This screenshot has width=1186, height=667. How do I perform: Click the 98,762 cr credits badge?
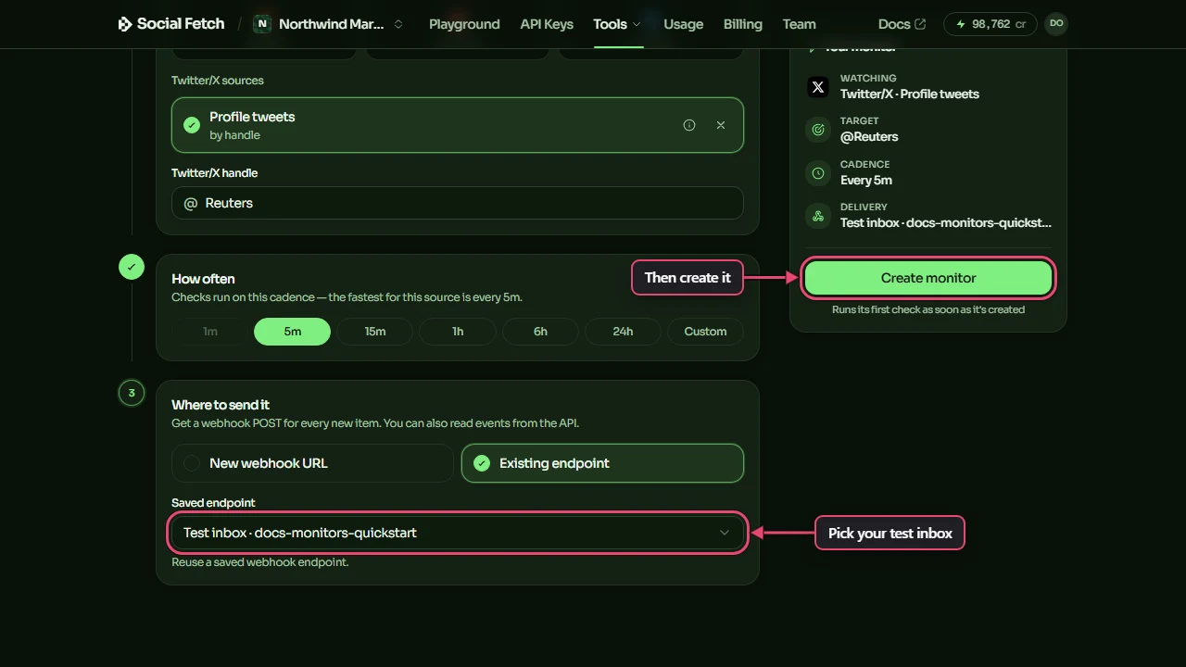(x=990, y=24)
